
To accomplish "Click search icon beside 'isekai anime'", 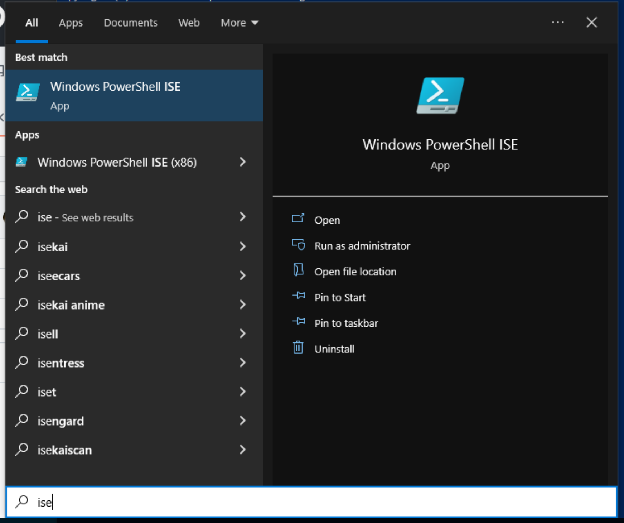I will point(22,304).
